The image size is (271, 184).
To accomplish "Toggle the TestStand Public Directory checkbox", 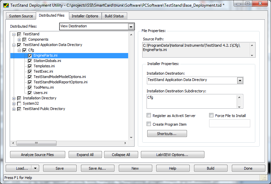I will coord(19,109).
